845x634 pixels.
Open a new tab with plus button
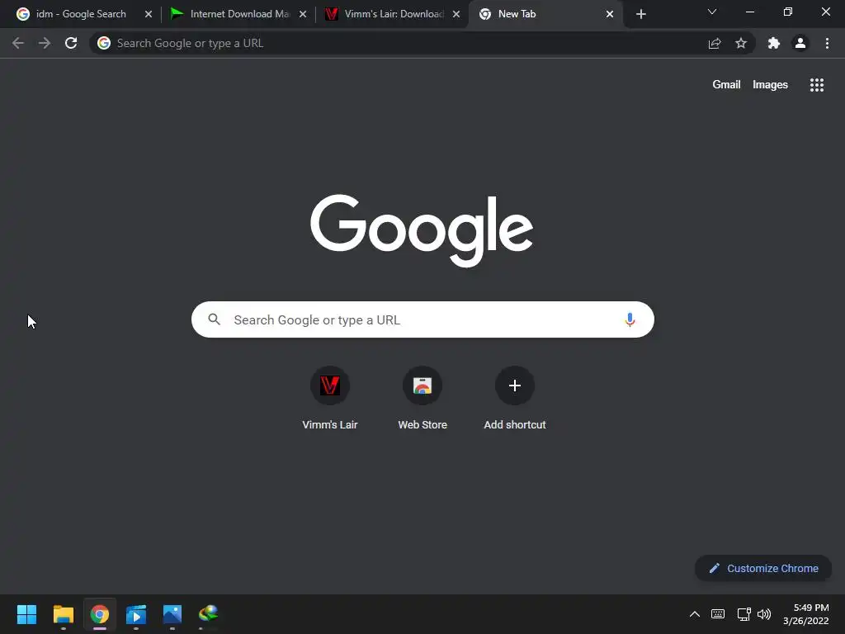[x=640, y=14]
